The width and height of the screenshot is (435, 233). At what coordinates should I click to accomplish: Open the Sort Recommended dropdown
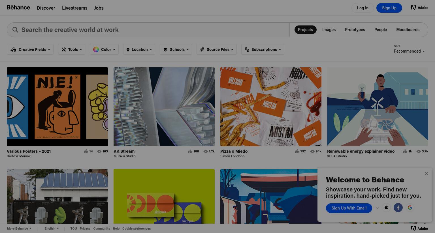pos(409,51)
